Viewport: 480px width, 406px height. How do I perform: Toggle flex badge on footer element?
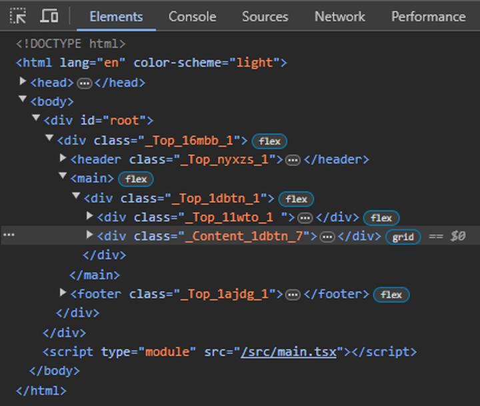[x=391, y=295]
